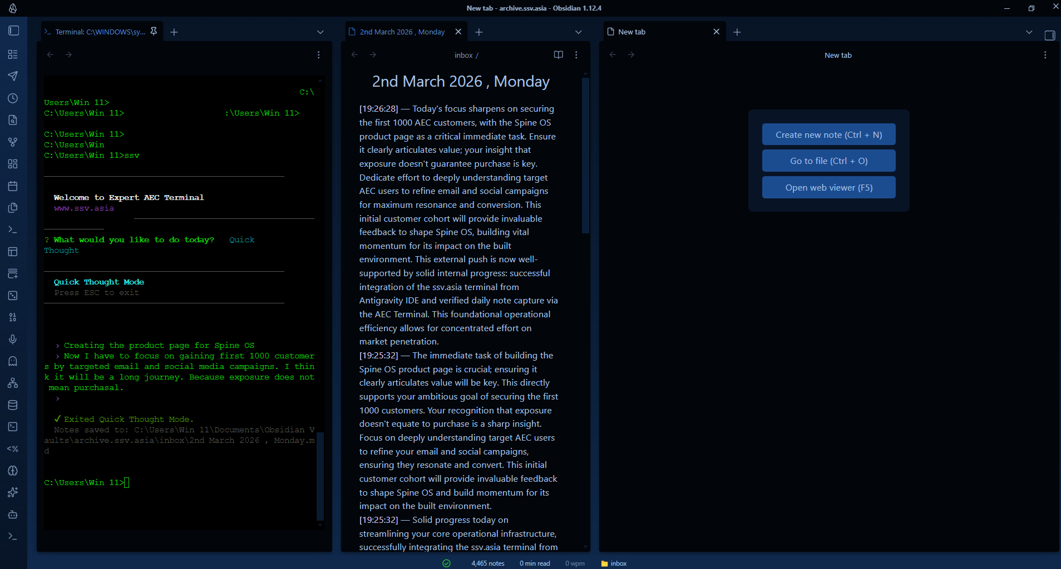Open the tab list dropdown in the Terminal pane

[320, 32]
